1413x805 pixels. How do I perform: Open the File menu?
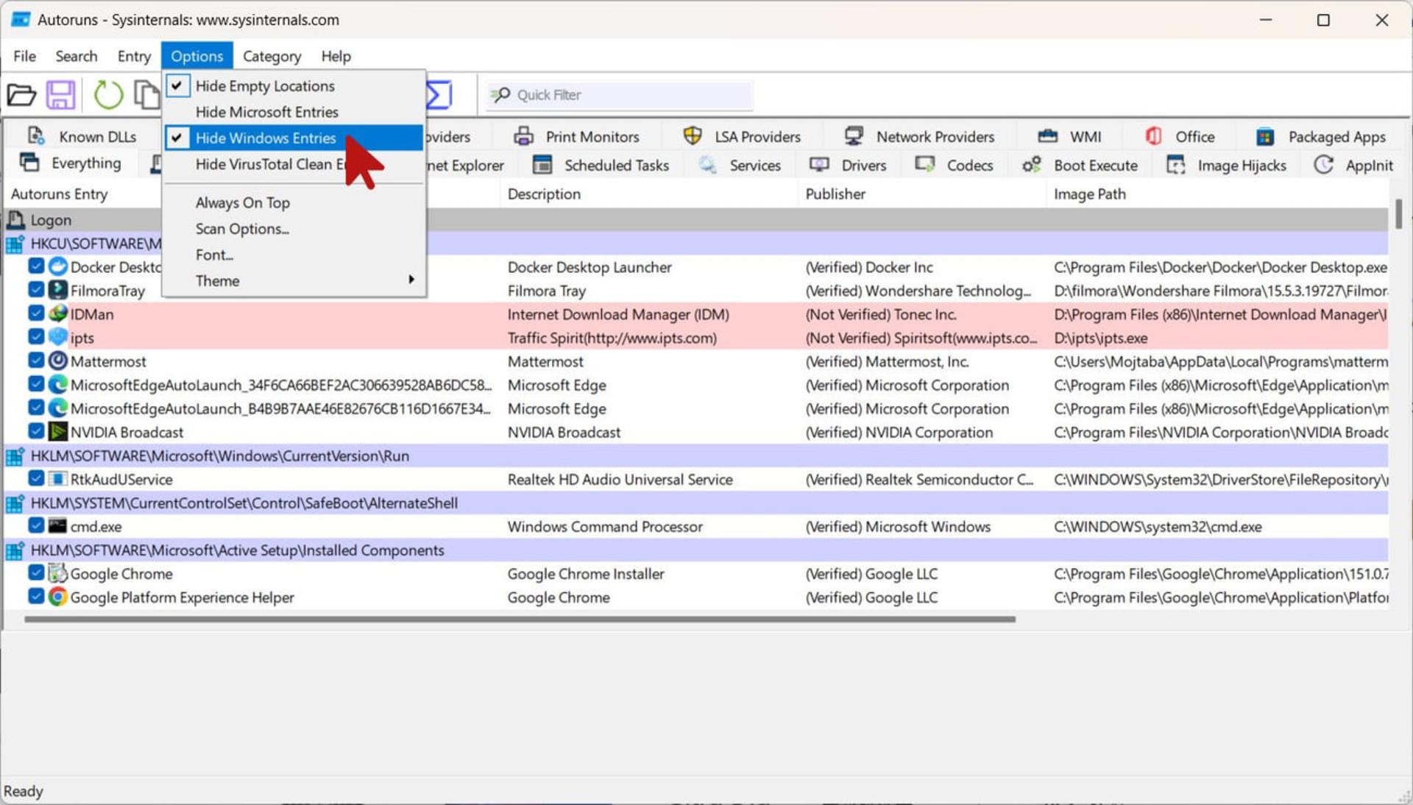coord(24,56)
